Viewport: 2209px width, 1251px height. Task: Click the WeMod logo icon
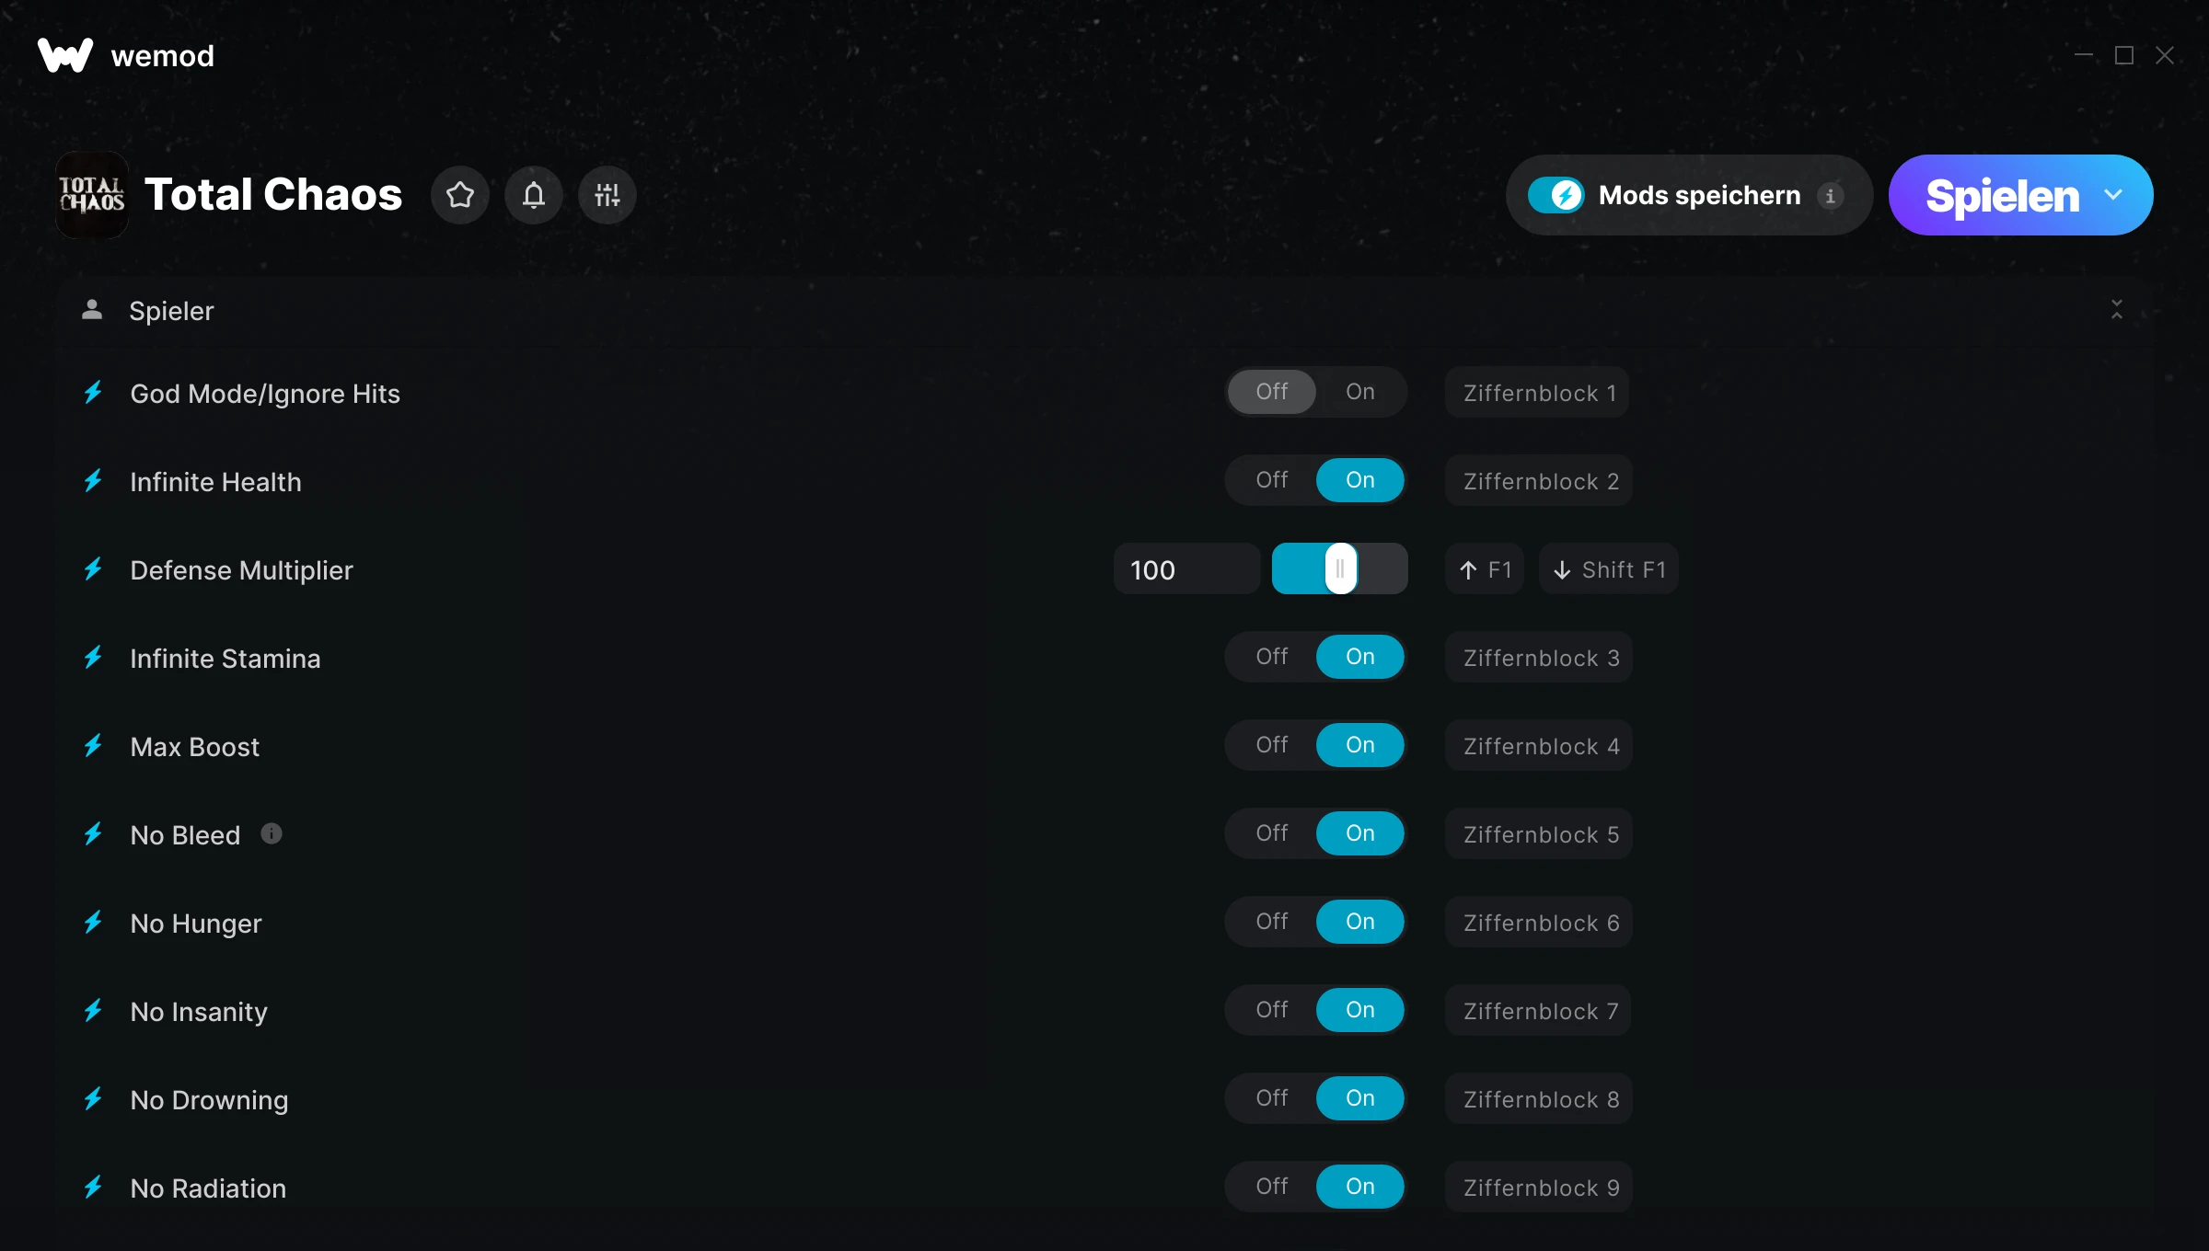pyautogui.click(x=65, y=55)
